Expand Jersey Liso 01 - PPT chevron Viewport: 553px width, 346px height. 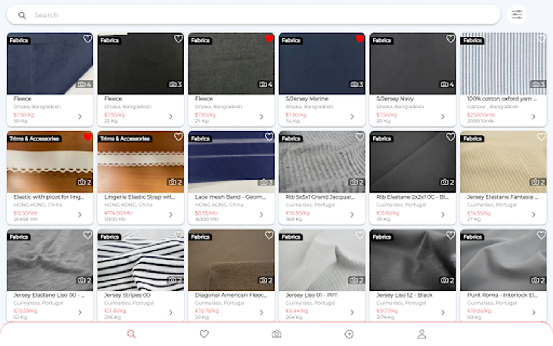tap(352, 313)
